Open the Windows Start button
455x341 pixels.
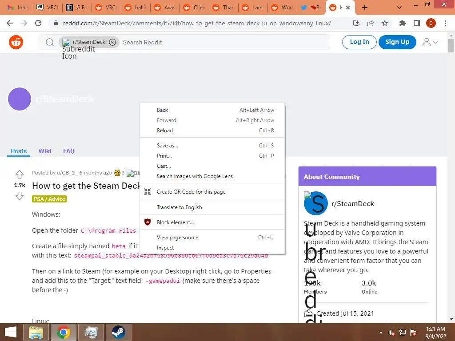point(11,332)
